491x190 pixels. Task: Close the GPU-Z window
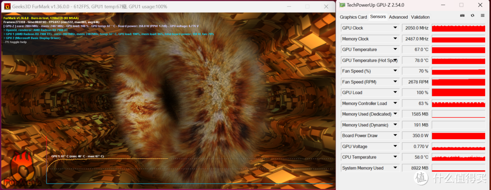pyautogui.click(x=480, y=5)
